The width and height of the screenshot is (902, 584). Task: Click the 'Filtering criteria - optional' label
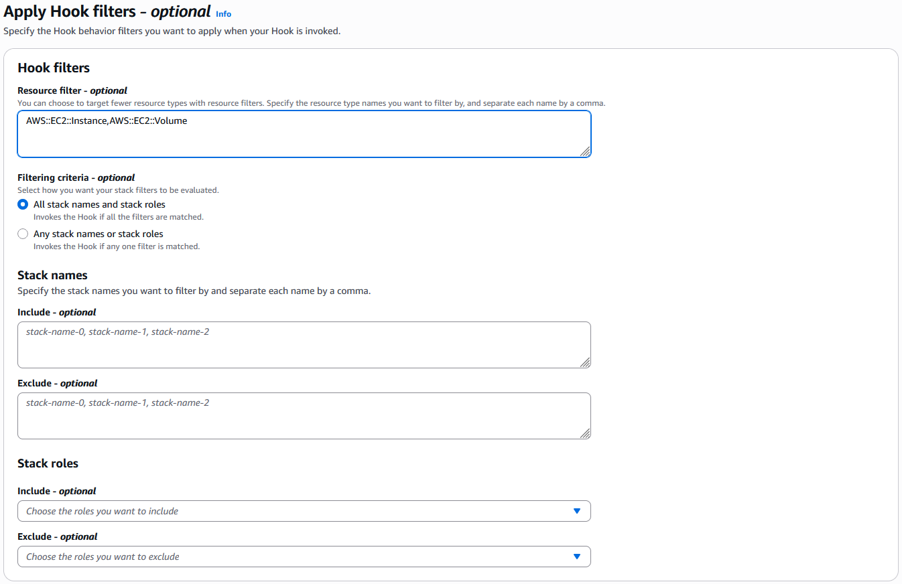(x=76, y=177)
